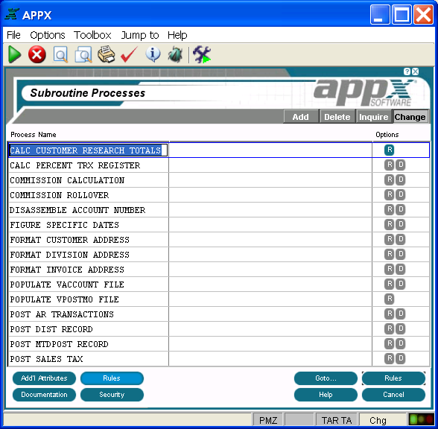The image size is (438, 429).
Task: Open the Toolbox menu
Action: (x=92, y=35)
